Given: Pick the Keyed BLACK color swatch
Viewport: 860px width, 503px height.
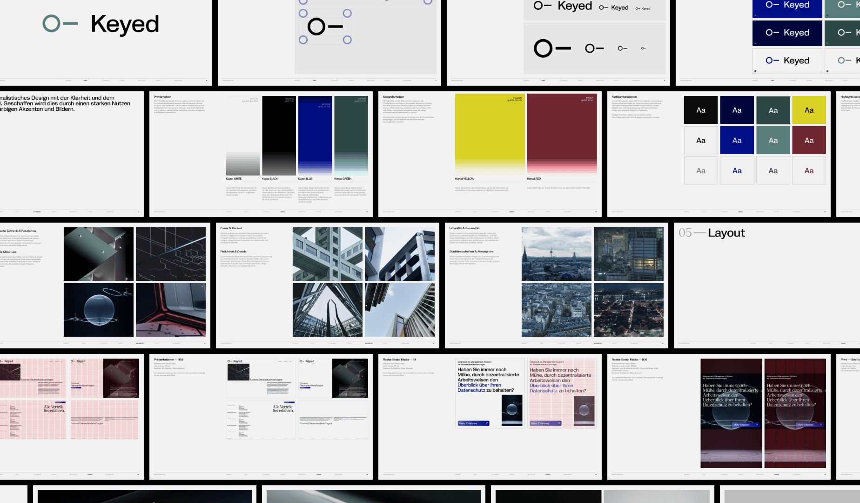Looking at the screenshot, I should coord(279,136).
